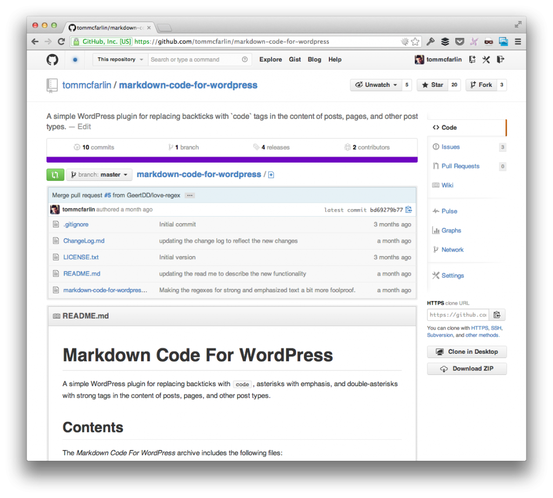
Task: Open the Code tab in sidebar
Action: 467,127
